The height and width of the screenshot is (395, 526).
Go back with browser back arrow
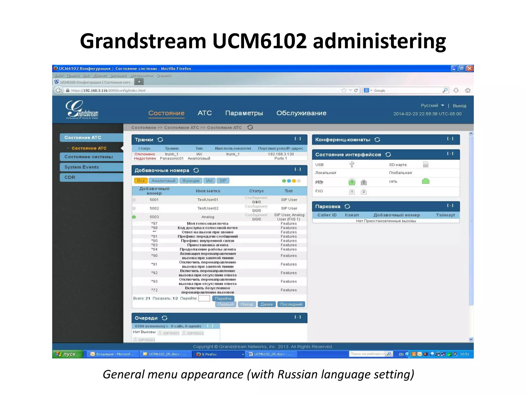59,90
